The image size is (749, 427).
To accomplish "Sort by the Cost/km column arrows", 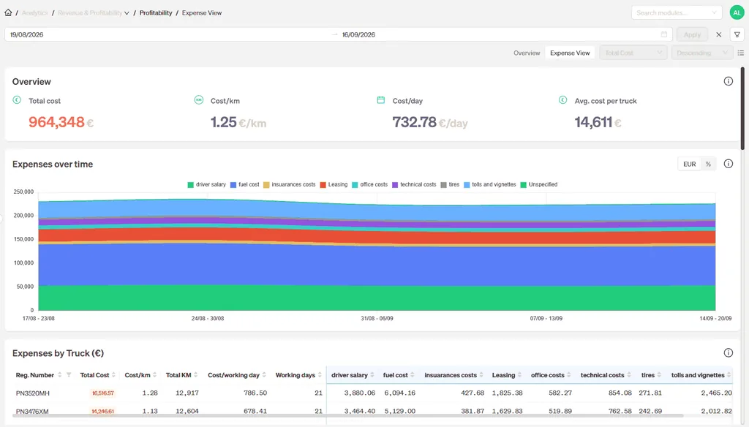I will click(x=155, y=375).
